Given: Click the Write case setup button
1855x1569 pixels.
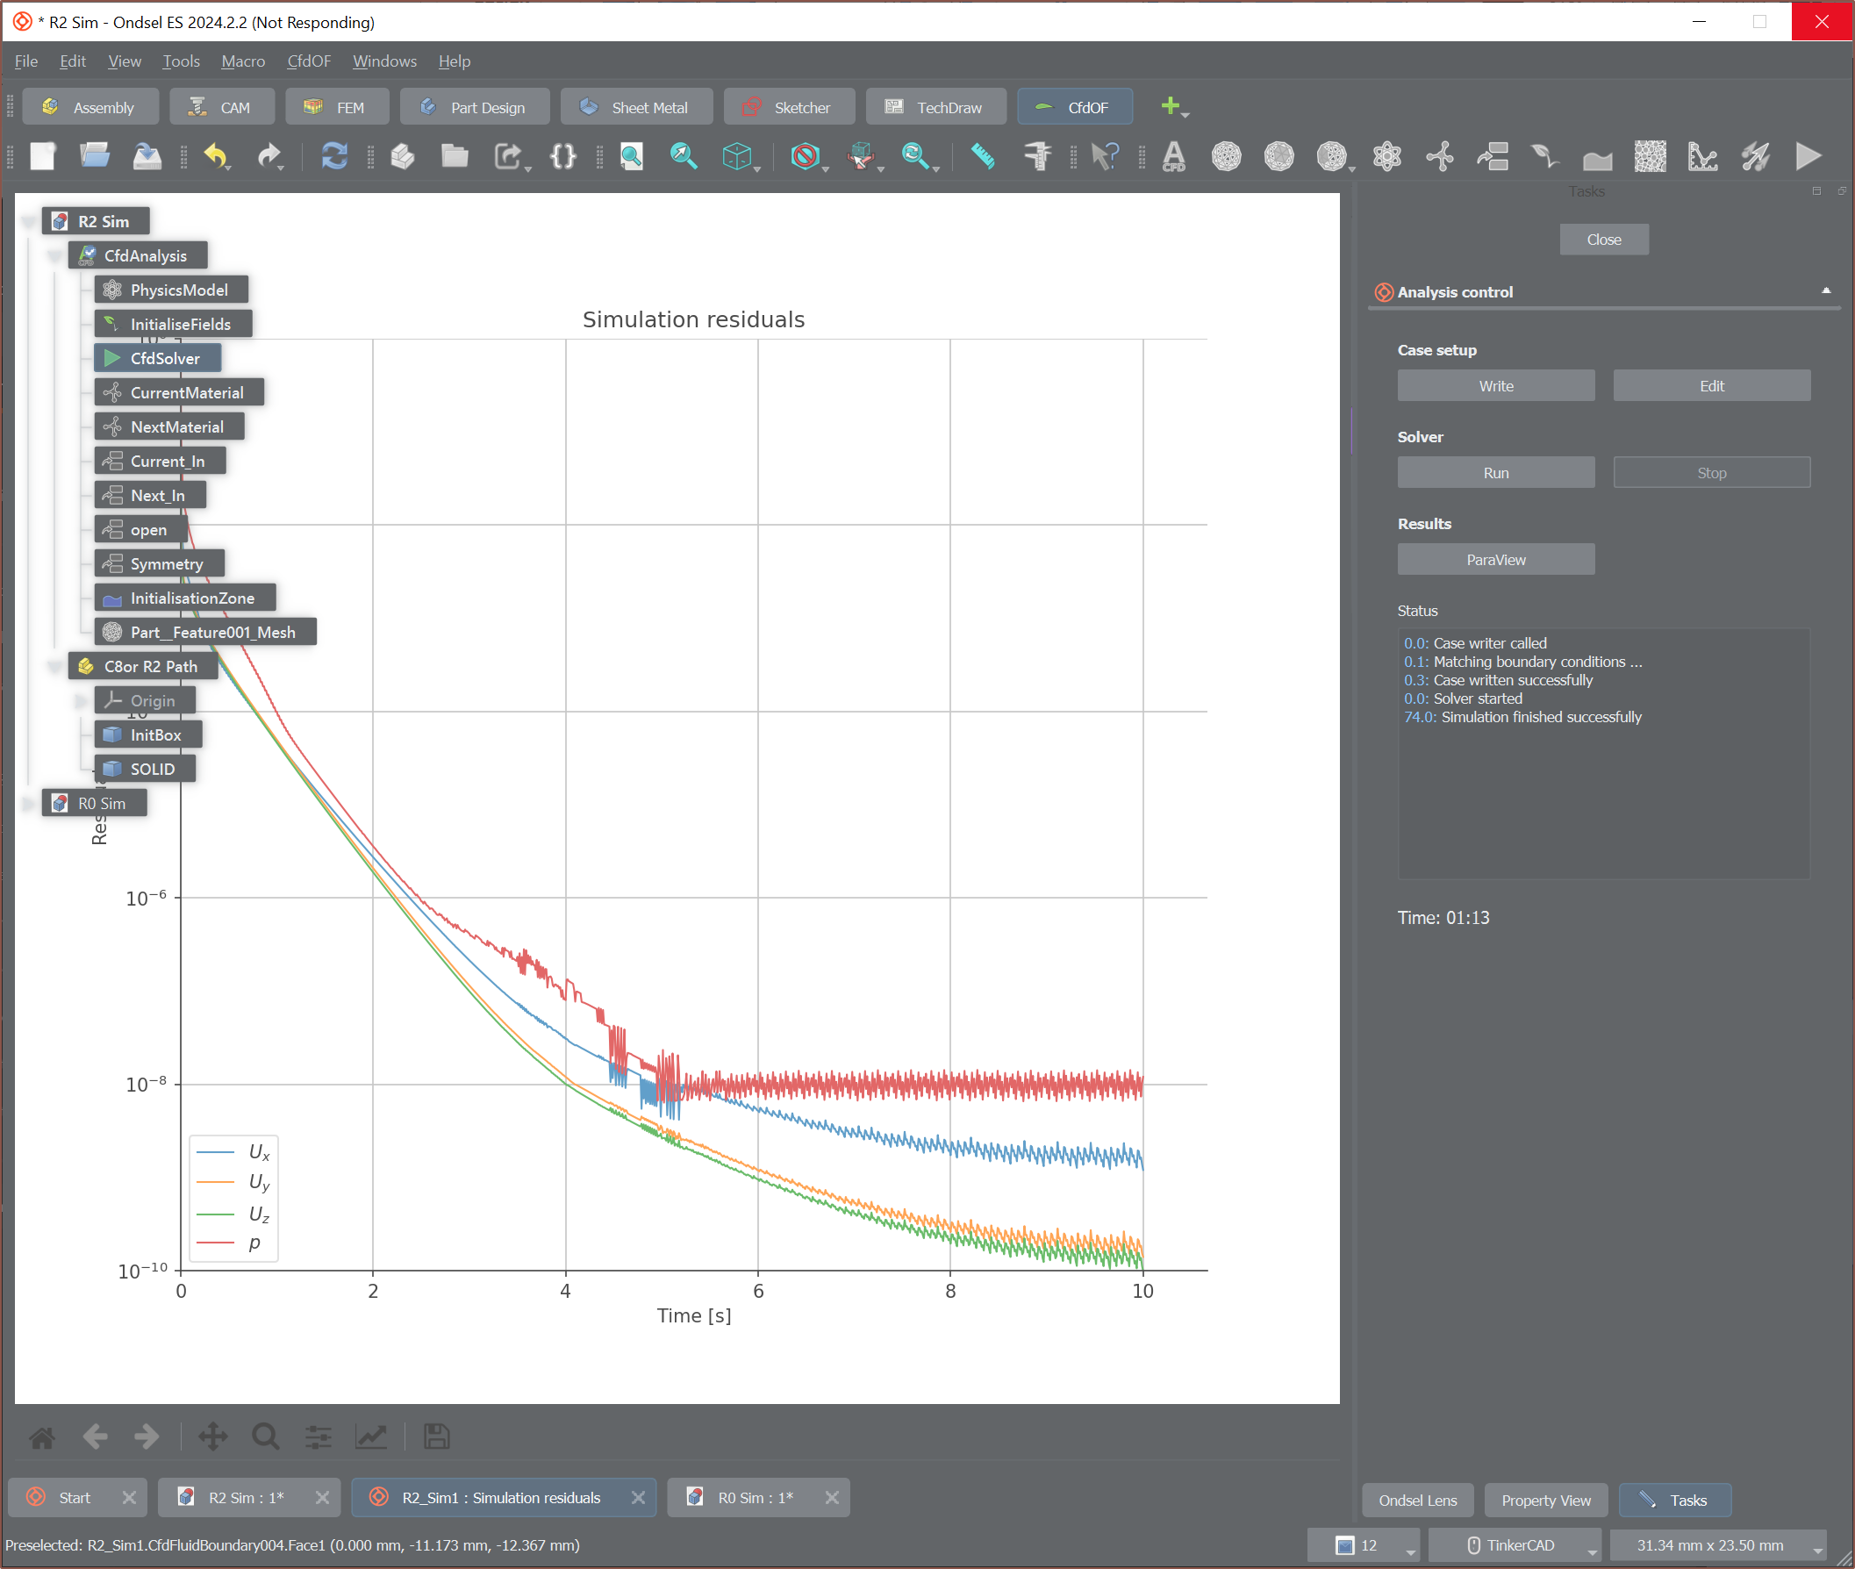Looking at the screenshot, I should click(1495, 386).
